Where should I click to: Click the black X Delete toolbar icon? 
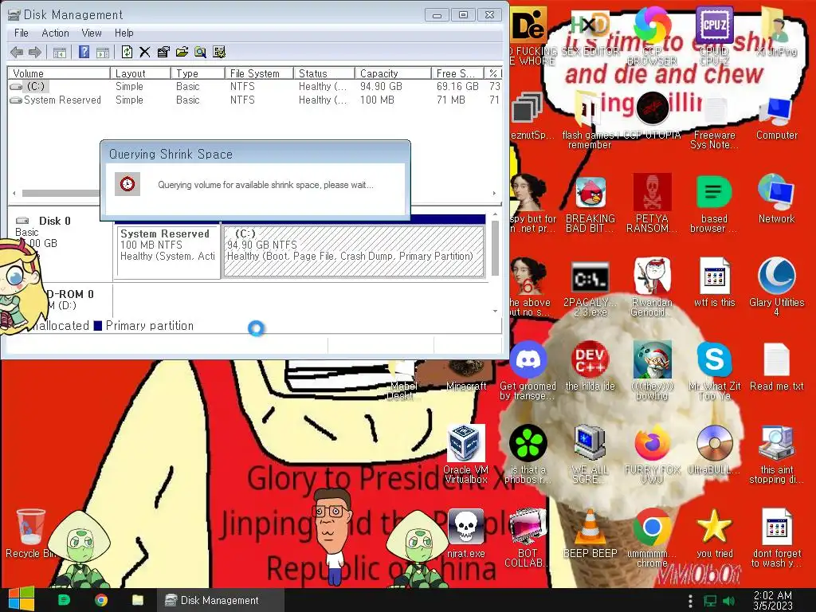click(x=145, y=52)
